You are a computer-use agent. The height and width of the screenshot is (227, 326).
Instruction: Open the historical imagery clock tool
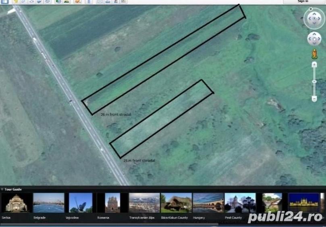(59, 2)
